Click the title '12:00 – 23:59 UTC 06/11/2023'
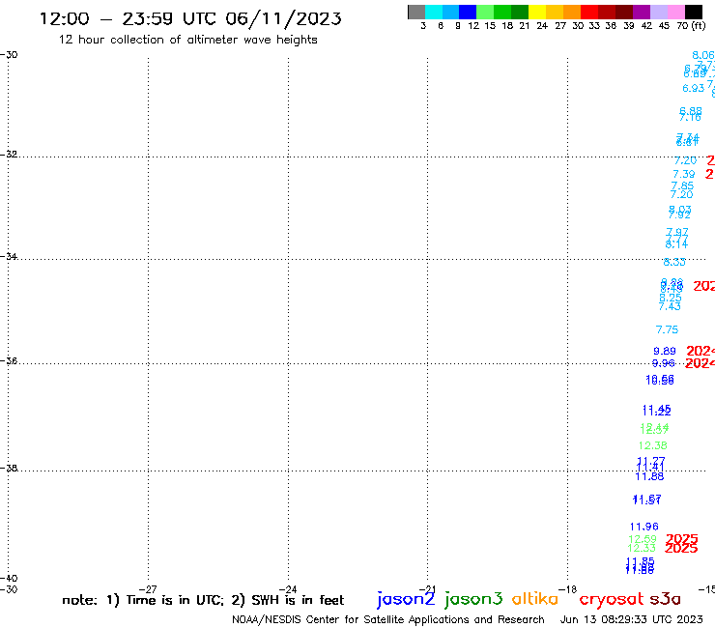The image size is (715, 628). coord(190,18)
